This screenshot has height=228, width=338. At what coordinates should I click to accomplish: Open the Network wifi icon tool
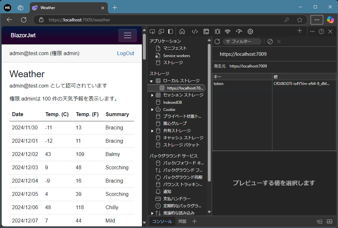(228, 32)
